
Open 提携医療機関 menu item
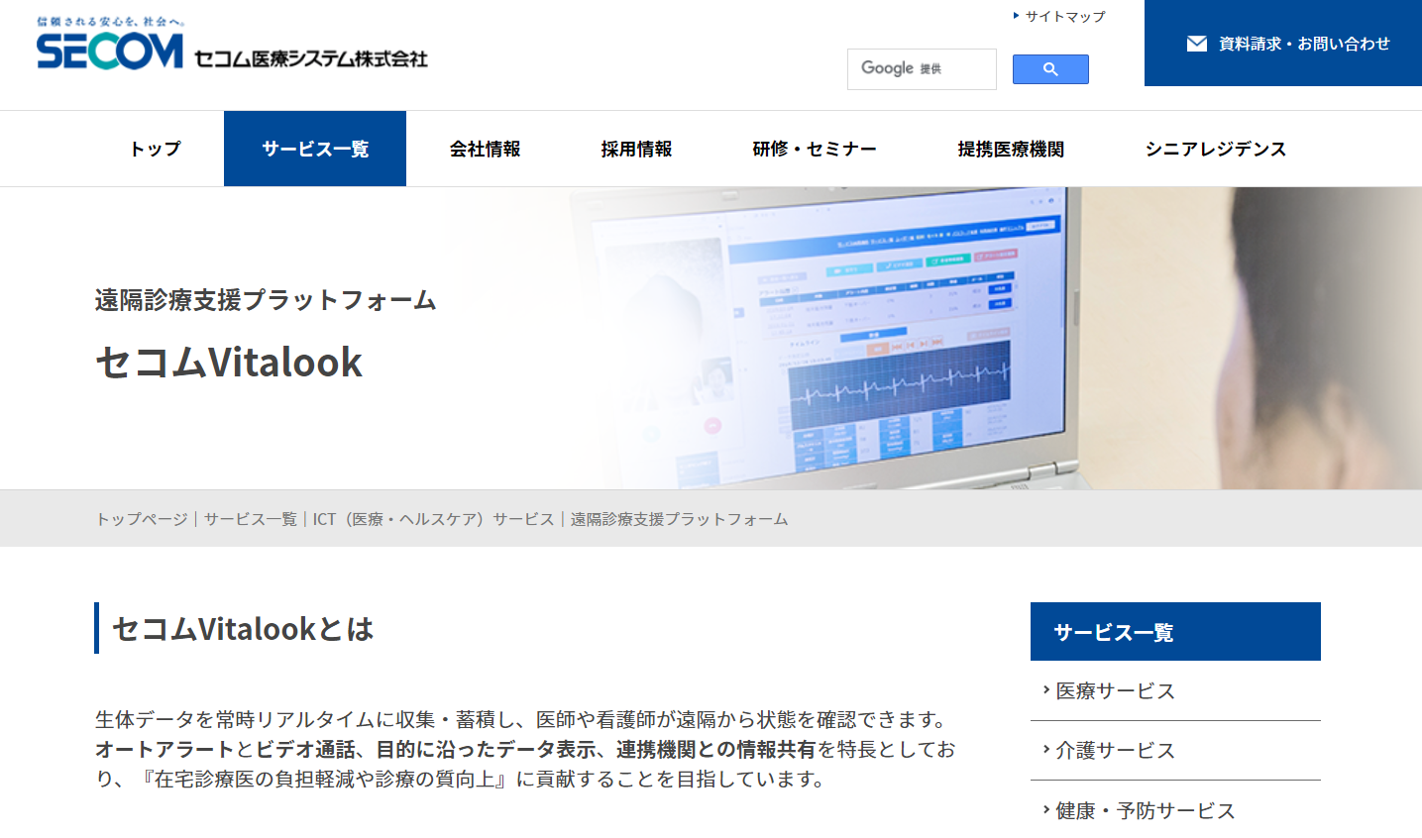1011,149
